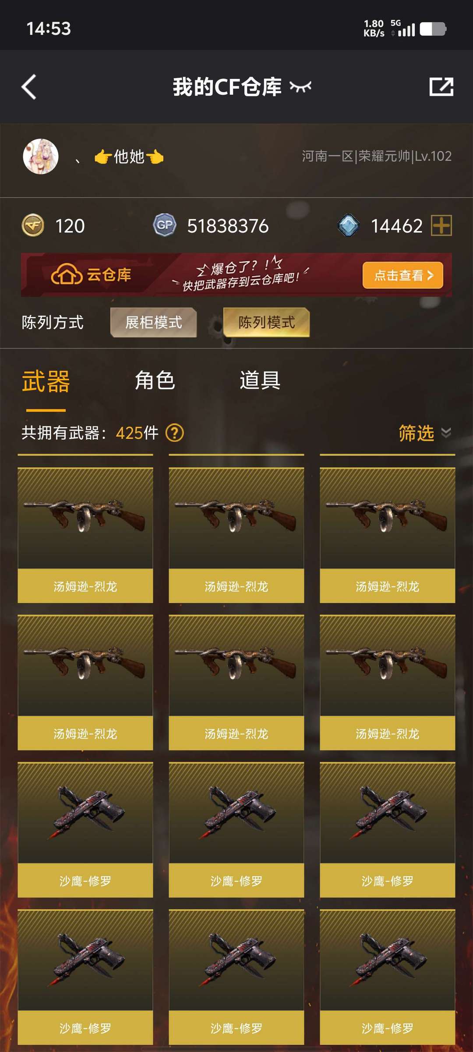Click the chevron next to 筛选
The image size is (473, 1052).
[x=446, y=433]
